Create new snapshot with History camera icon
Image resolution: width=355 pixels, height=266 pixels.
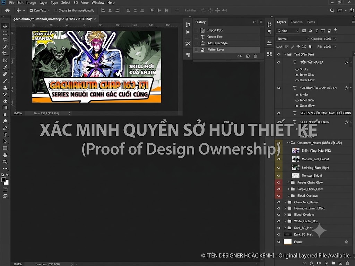(x=248, y=56)
